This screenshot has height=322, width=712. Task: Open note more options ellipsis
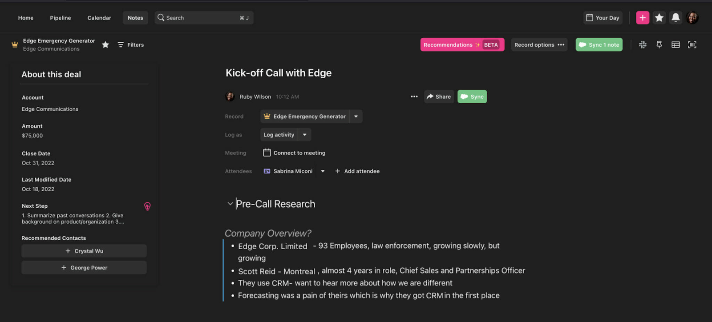[x=414, y=97]
